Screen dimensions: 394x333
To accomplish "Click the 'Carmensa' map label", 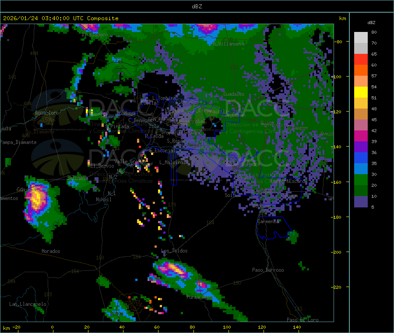I will [x=268, y=221].
